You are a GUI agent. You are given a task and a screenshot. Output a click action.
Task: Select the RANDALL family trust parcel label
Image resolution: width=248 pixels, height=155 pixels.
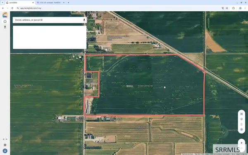[x=24, y=86]
